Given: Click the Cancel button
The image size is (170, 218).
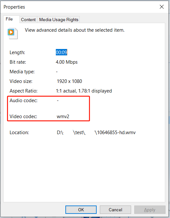Looking at the screenshot, I should pyautogui.click(x=115, y=210).
